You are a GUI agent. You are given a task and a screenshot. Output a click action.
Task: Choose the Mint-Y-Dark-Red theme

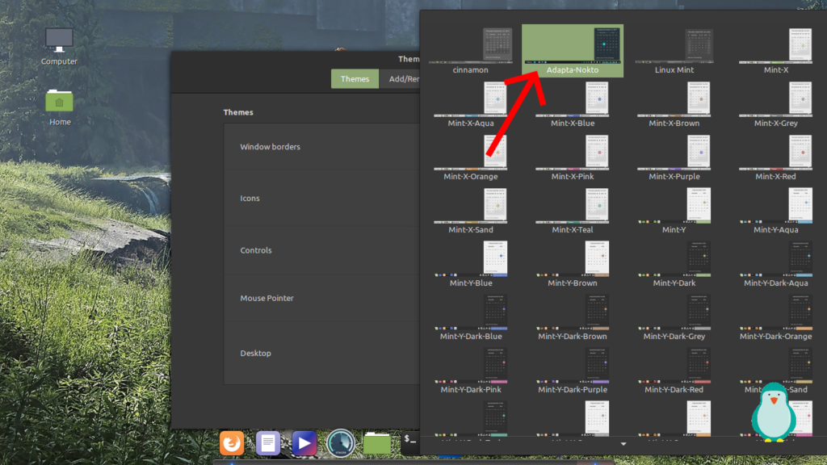click(674, 371)
